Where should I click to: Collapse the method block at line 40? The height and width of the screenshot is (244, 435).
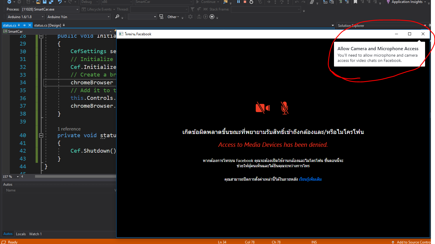41,135
